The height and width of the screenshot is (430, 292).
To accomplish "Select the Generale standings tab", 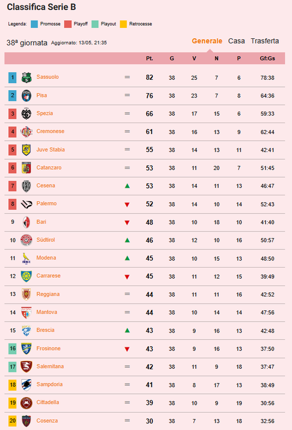I will point(207,41).
